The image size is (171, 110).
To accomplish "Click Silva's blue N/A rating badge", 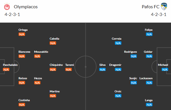I will 102,70.
